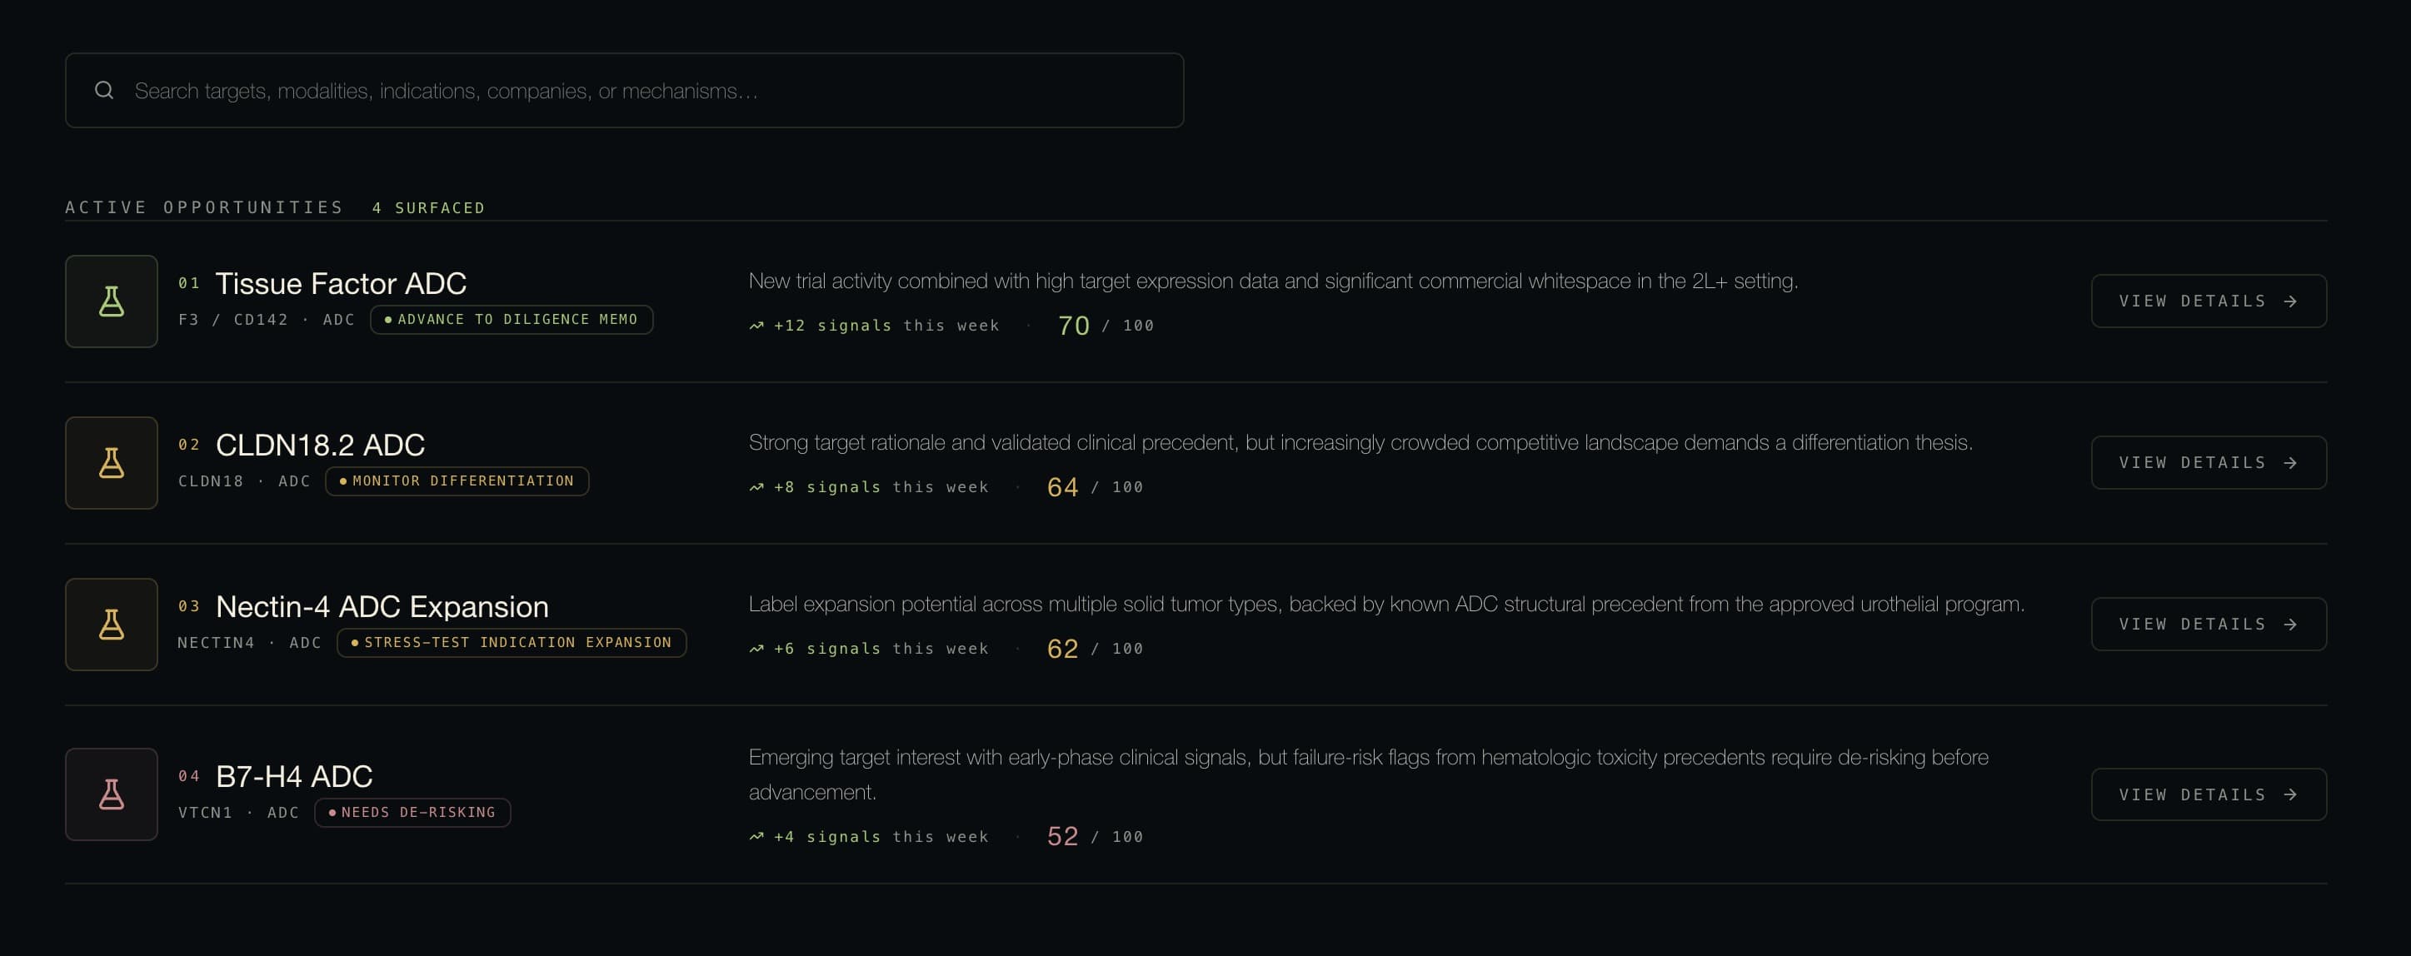Select the CLDN18.2 ADC title
This screenshot has height=956, width=2411.
tap(320, 445)
